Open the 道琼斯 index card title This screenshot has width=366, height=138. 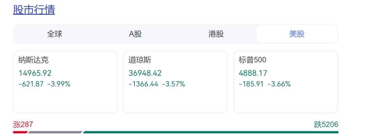click(140, 60)
